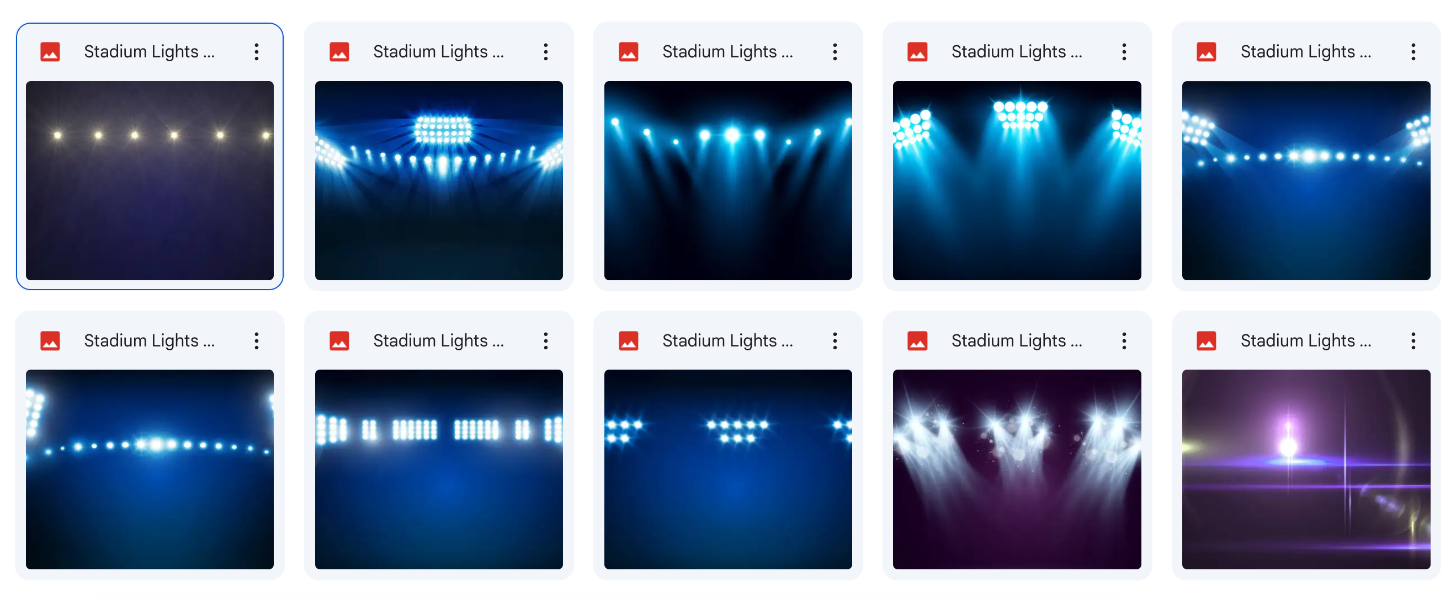Open more actions menu for the yellow-lights file
The width and height of the screenshot is (1456, 598).
pyautogui.click(x=257, y=52)
